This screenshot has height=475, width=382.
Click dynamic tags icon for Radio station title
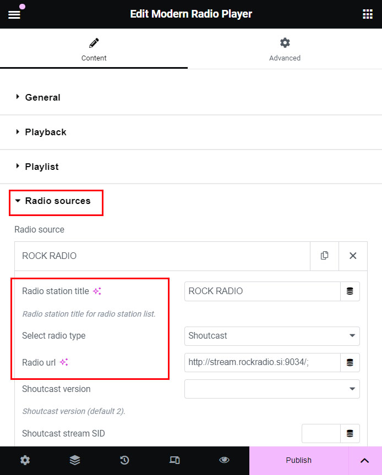tap(350, 291)
